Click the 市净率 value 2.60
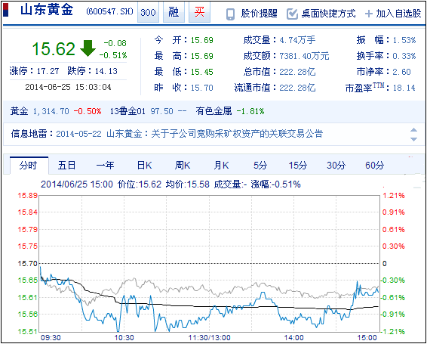This screenshot has width=427, height=344. pyautogui.click(x=401, y=72)
